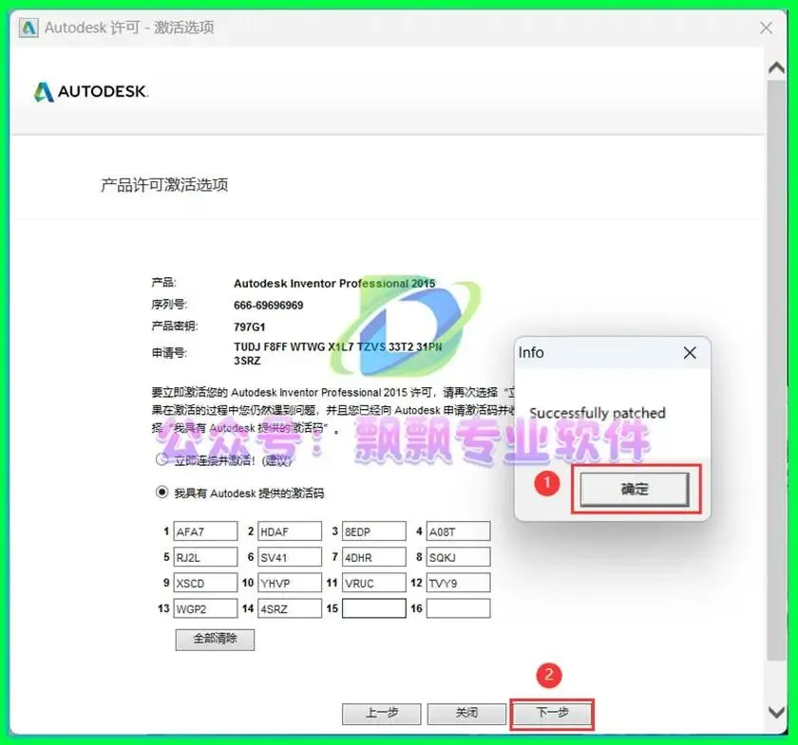Click activation code field 9 containing XSCD
The image size is (798, 745).
(205, 583)
